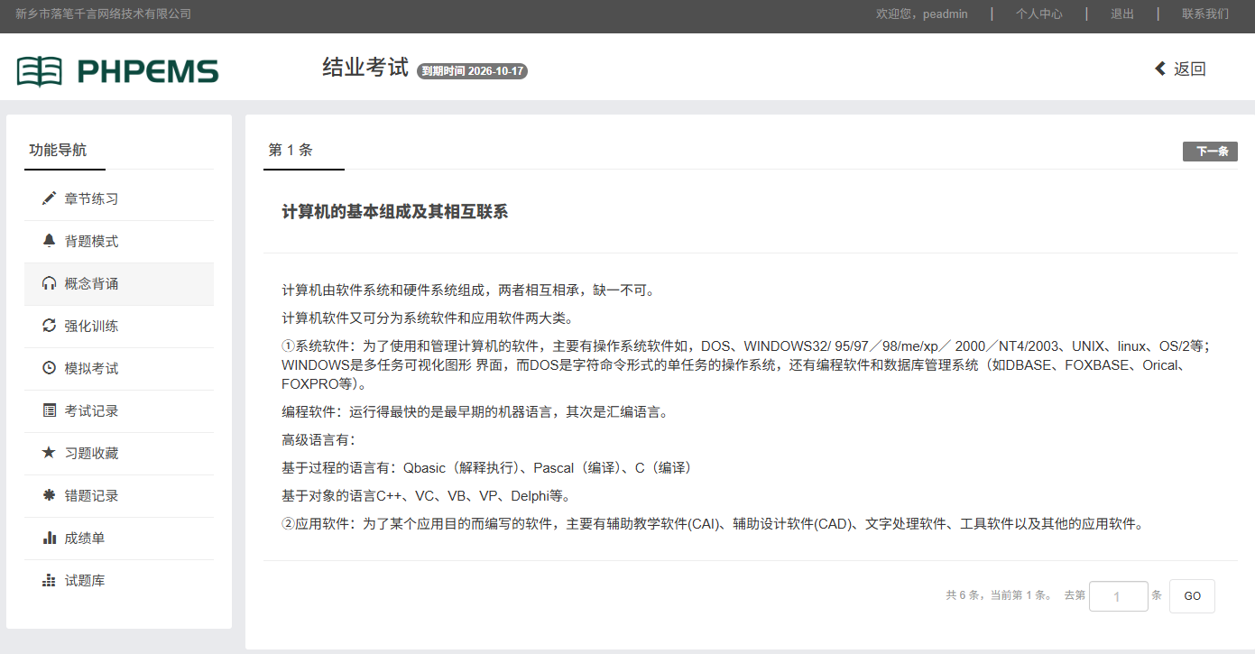Click the grid icon beside 试题库

click(50, 580)
